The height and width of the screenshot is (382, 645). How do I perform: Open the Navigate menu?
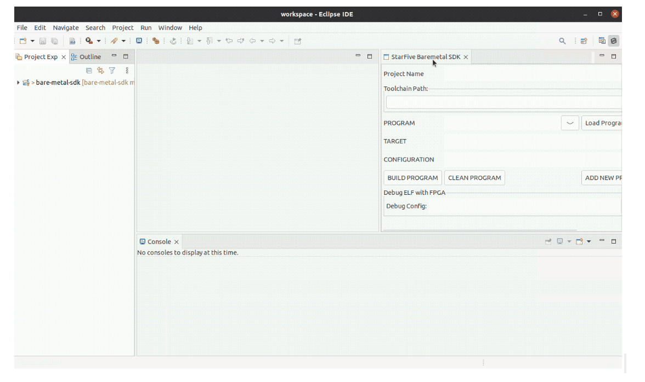point(66,27)
